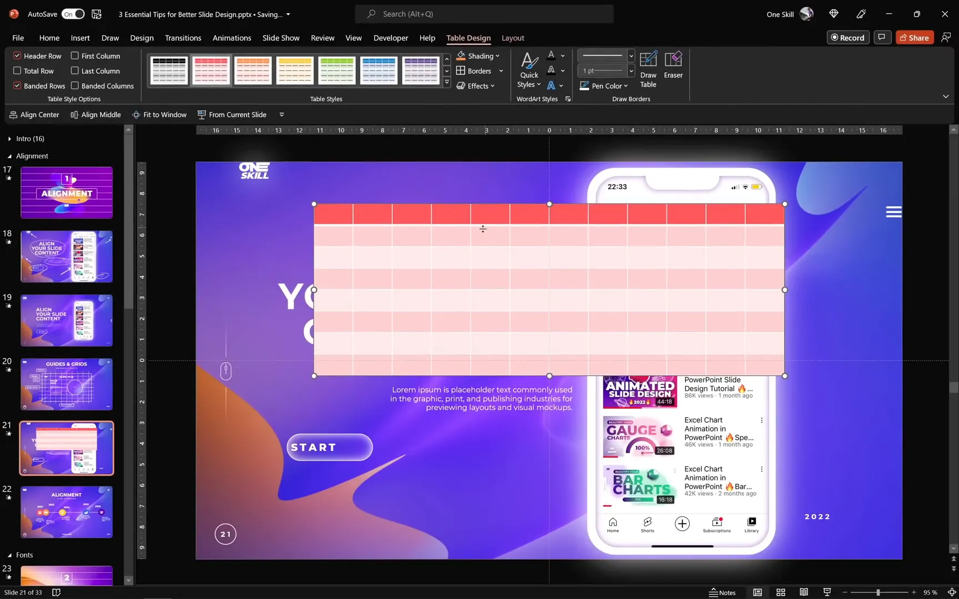Open the Pen Weight 1 pt dropdown

coord(631,70)
